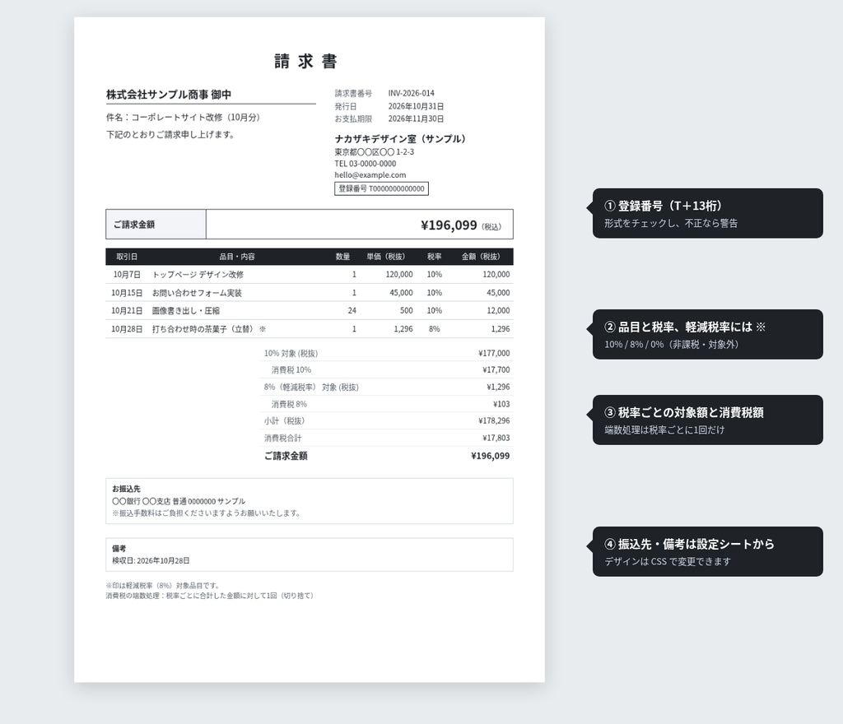Click the issue date 2026年10月31日
Viewport: 843px width, 724px height.
click(416, 106)
